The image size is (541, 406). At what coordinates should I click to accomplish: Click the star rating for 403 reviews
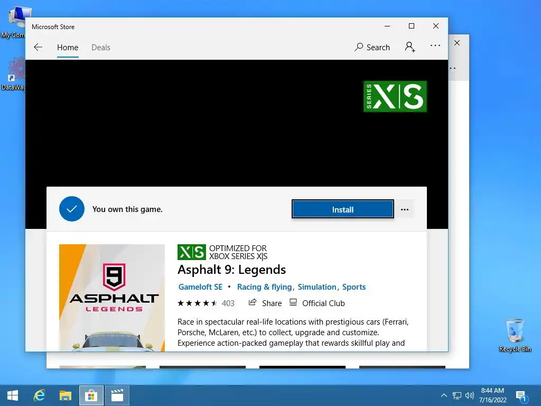198,303
